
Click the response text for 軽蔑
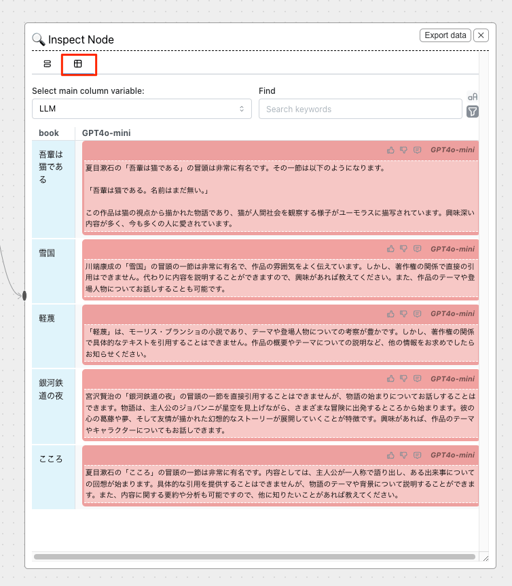click(x=280, y=343)
